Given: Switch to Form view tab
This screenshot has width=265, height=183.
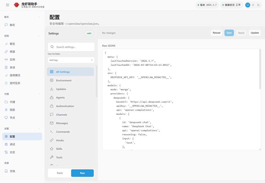Looking at the screenshot, I should (x=60, y=173).
